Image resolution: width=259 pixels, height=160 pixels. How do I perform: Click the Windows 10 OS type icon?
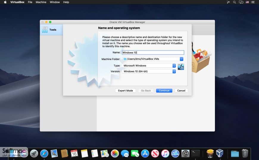[181, 67]
